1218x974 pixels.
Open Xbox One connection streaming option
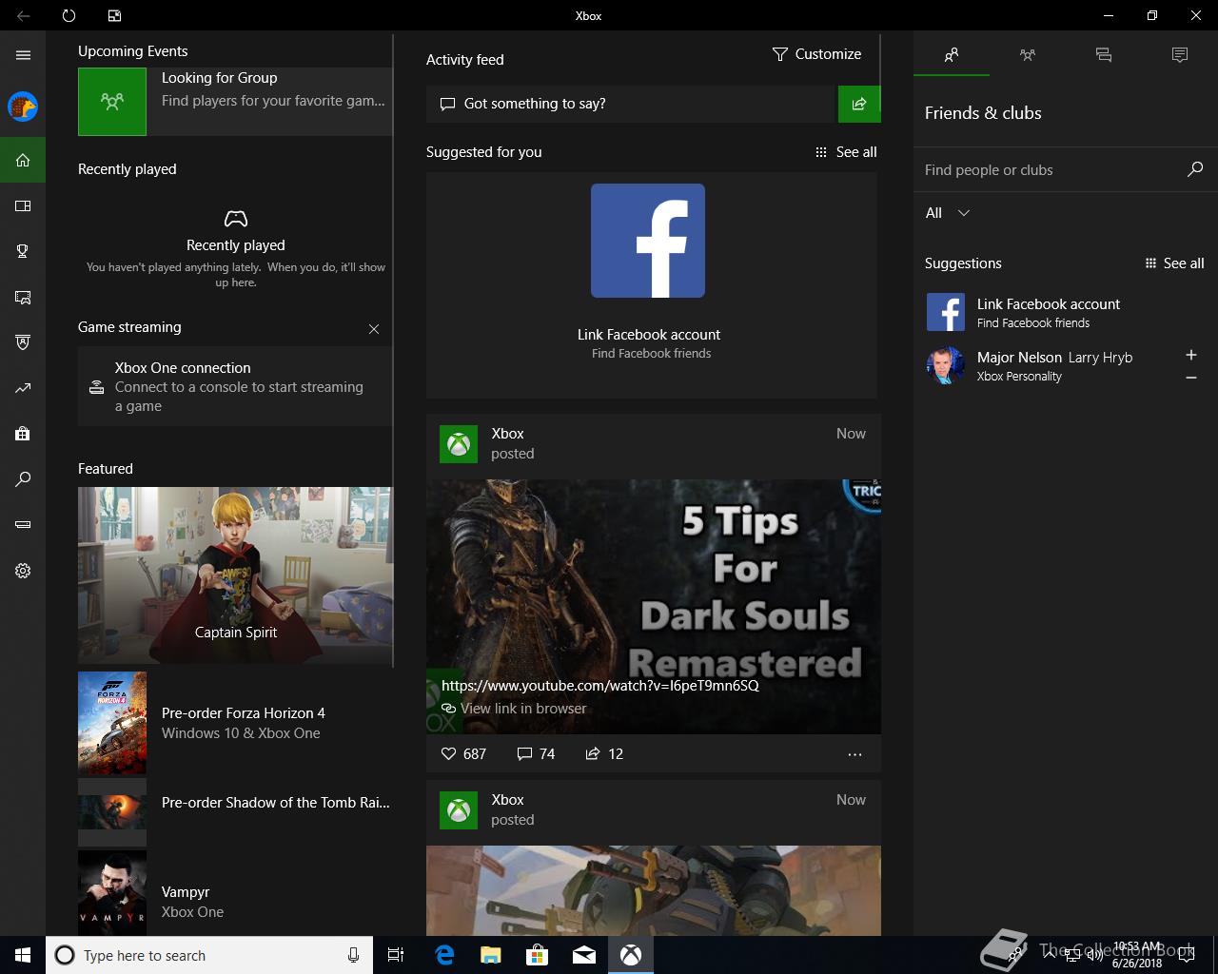(235, 386)
